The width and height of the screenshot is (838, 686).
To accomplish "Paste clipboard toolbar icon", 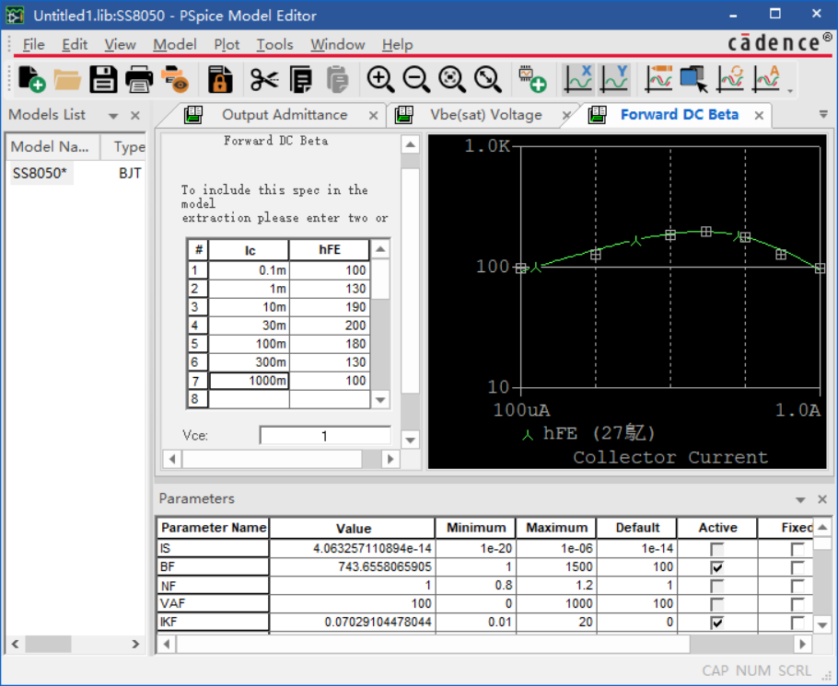I will [337, 80].
